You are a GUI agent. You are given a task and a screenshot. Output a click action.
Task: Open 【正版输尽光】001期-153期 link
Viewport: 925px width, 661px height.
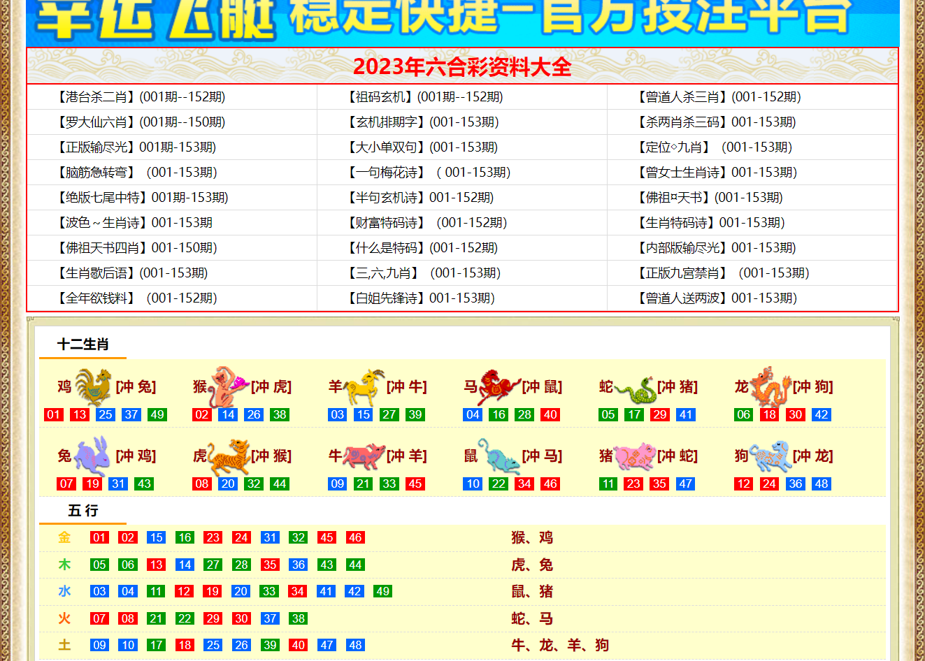click(135, 147)
